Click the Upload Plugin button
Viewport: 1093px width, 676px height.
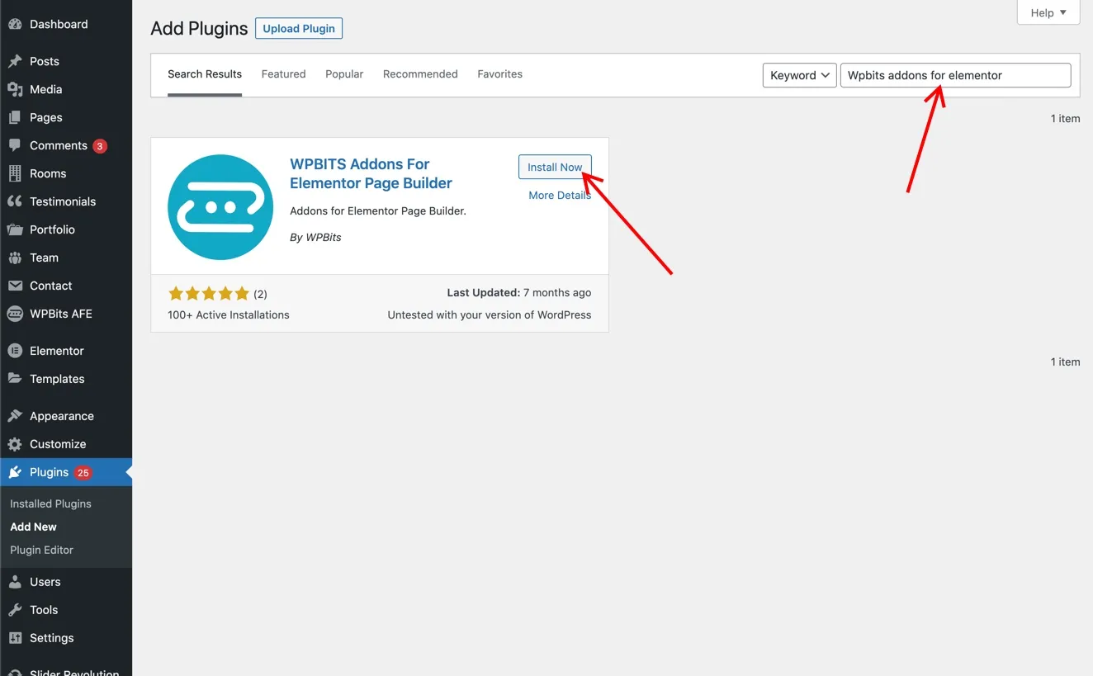pos(299,28)
